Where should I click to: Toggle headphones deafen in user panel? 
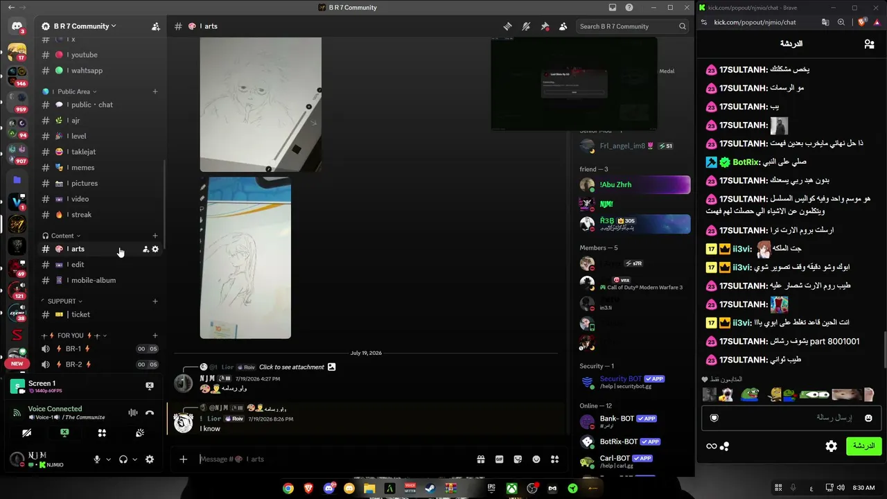pyautogui.click(x=123, y=459)
